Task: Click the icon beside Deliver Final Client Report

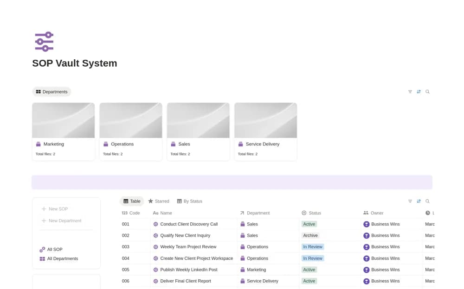Action: (x=155, y=281)
